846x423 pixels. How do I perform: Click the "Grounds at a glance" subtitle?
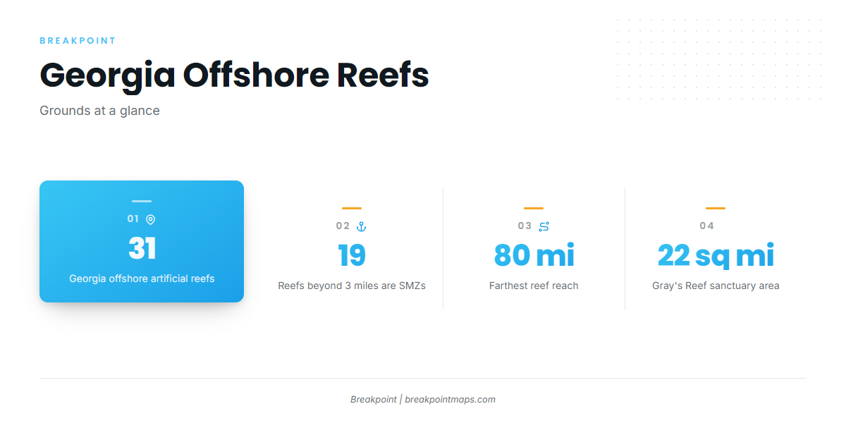click(x=99, y=111)
